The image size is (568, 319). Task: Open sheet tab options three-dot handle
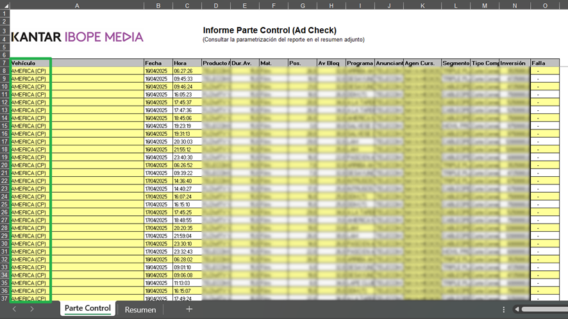[x=503, y=309]
